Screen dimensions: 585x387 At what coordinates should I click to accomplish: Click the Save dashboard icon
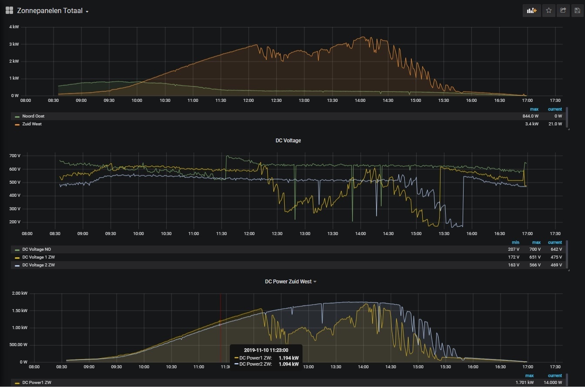point(577,10)
